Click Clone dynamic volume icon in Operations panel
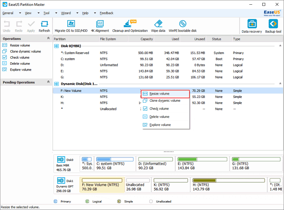Screen dimensions: 284x210 coord(5,51)
